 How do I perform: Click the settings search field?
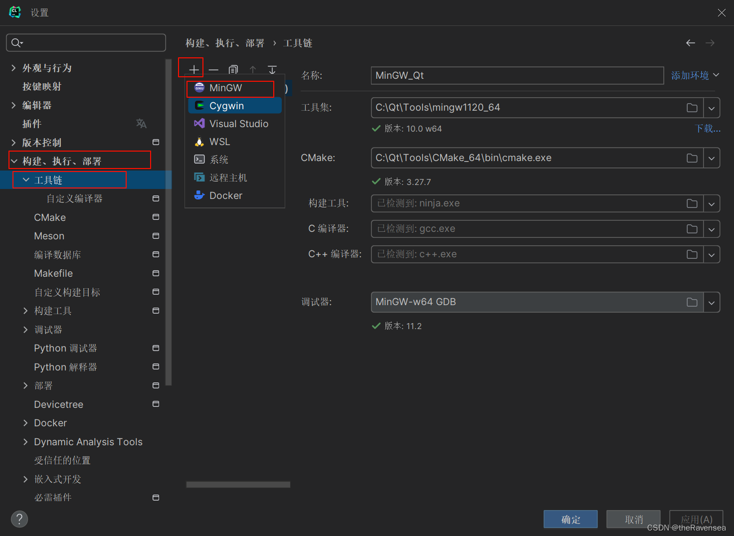click(x=86, y=43)
